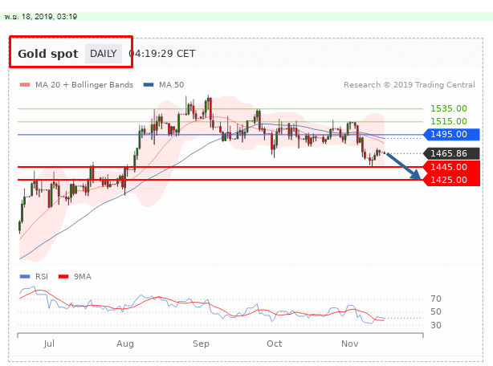Click the RSI 70 level label
493x366 pixels.
(x=436, y=299)
